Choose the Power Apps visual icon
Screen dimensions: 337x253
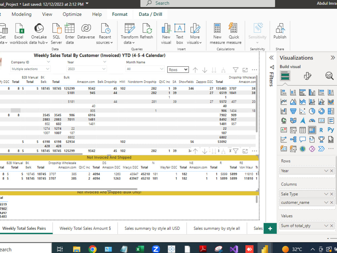[312, 149]
